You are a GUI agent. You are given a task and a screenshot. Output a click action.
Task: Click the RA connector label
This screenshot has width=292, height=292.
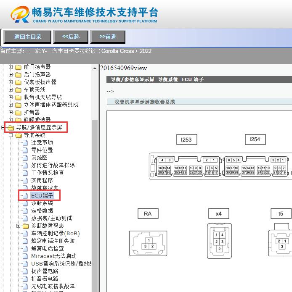pos(148,213)
